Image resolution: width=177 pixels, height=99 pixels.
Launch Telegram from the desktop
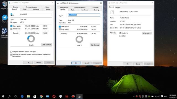click(x=4, y=19)
